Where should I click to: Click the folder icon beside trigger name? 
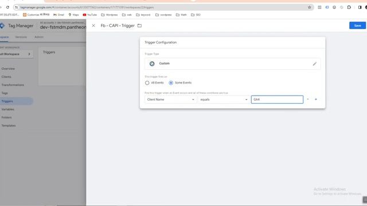point(139,26)
